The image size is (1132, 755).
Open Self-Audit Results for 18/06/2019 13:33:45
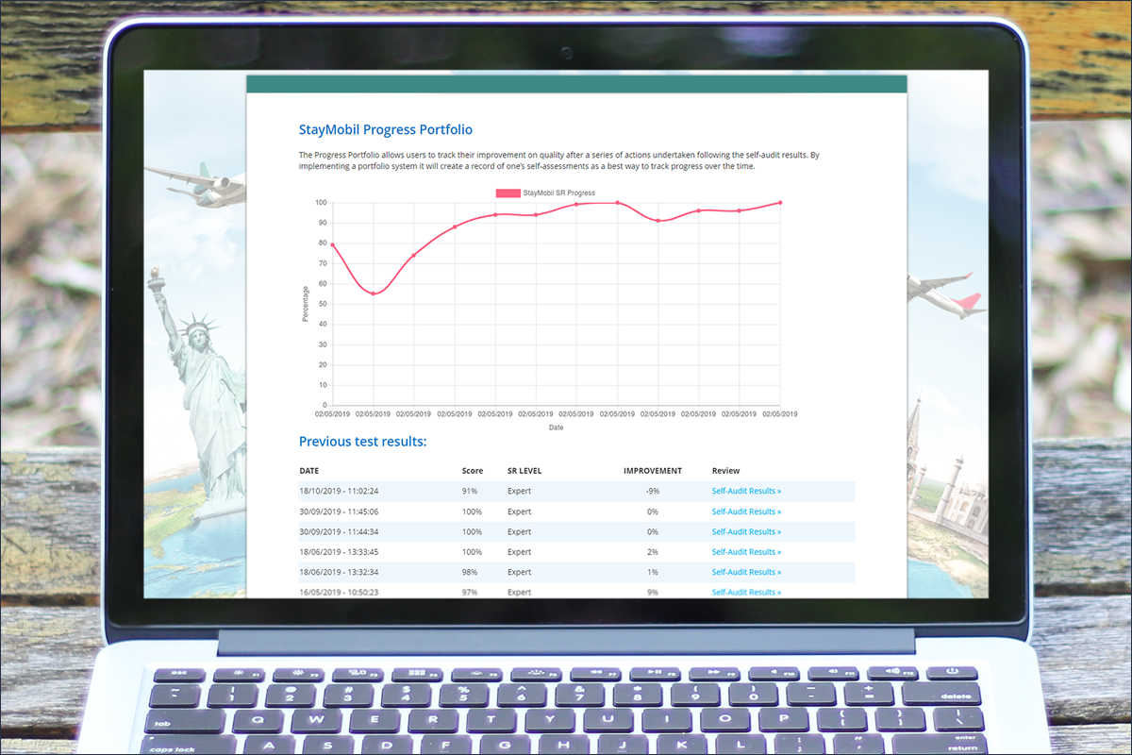click(x=746, y=552)
